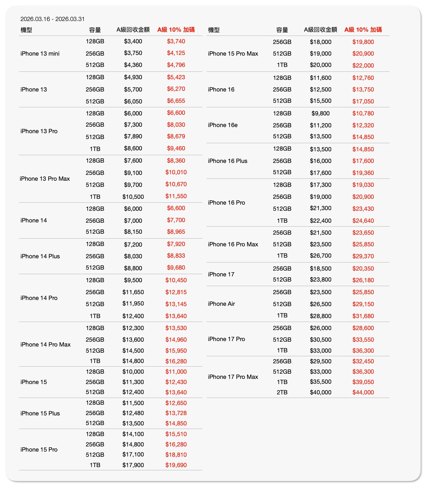
Task: Select the iPhone Air model name
Action: point(221,304)
